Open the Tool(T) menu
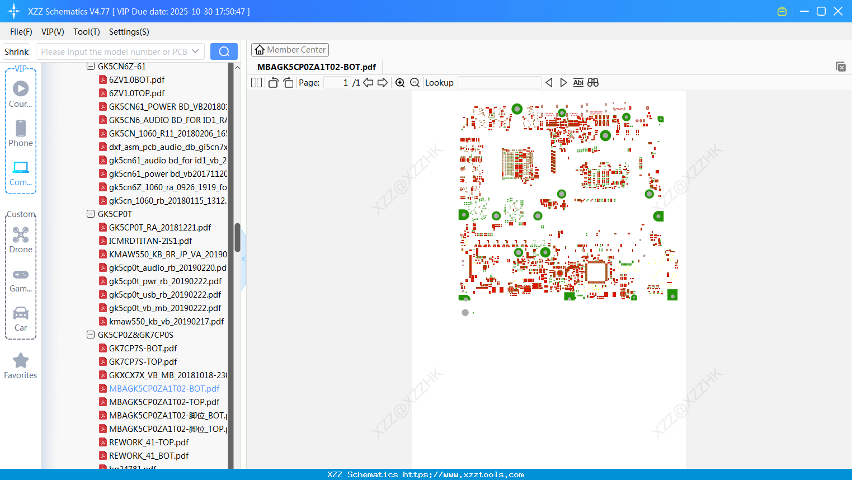This screenshot has width=852, height=480. click(87, 32)
